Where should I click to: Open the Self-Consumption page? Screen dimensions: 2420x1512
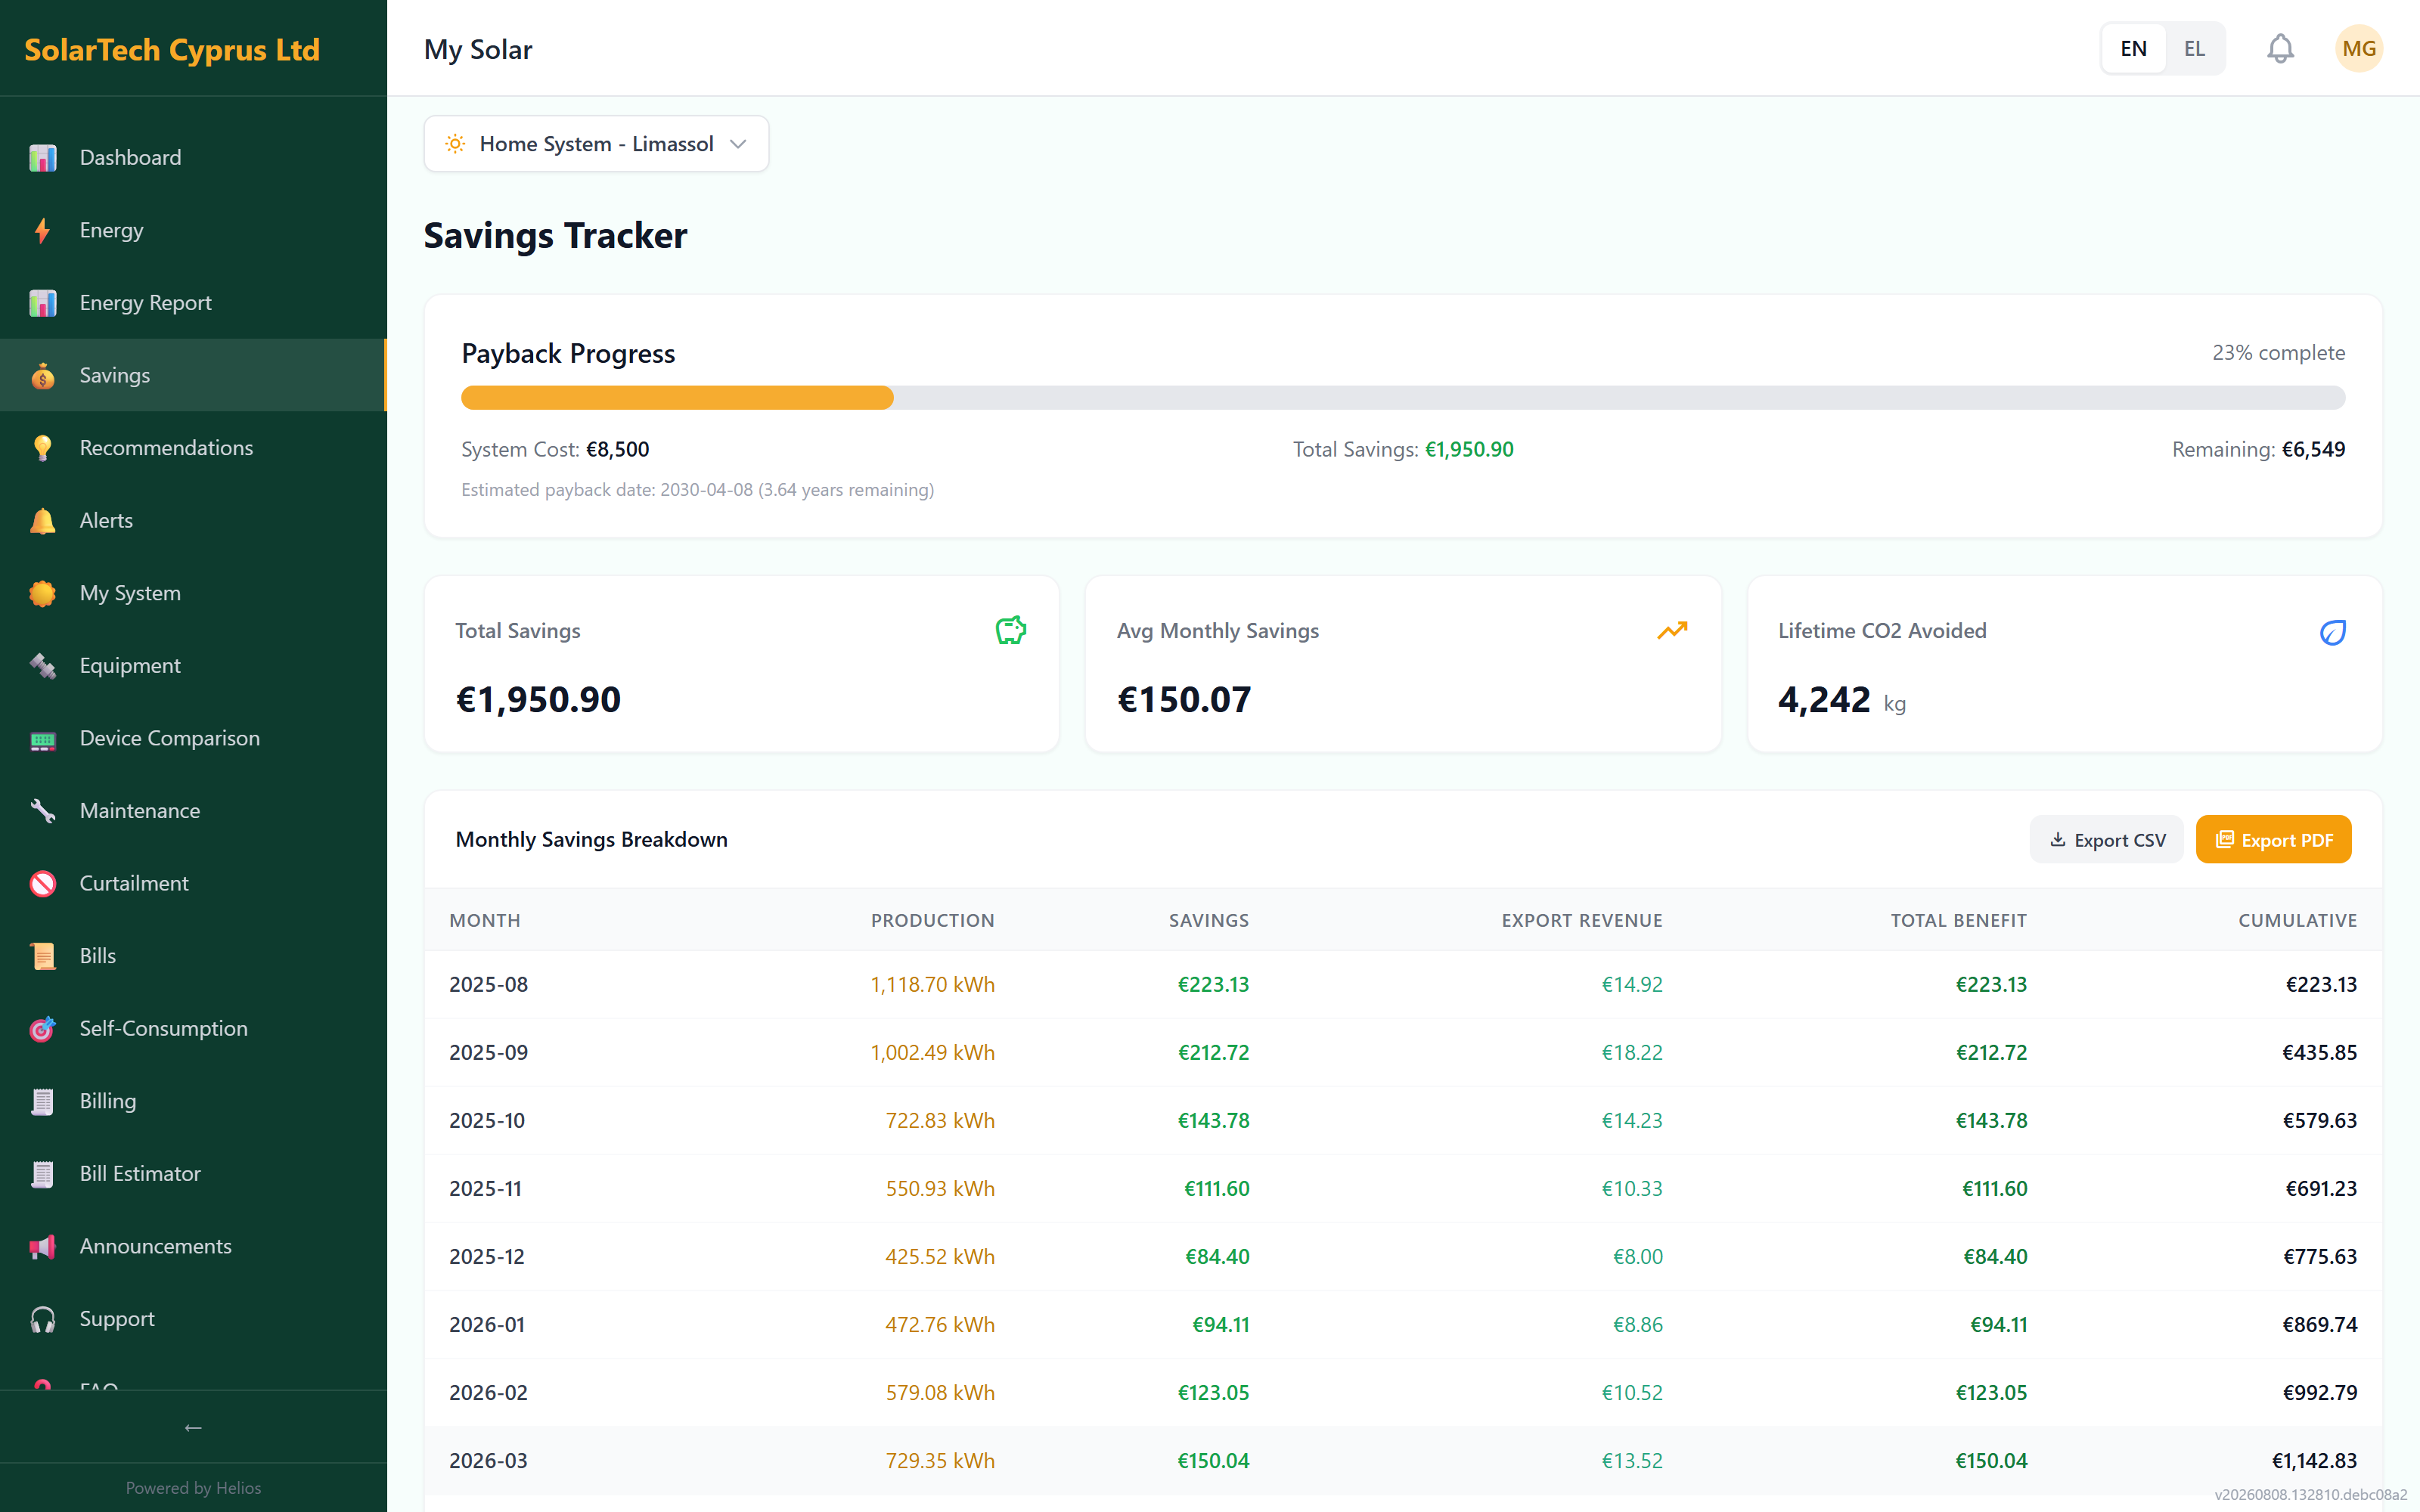193,1029
